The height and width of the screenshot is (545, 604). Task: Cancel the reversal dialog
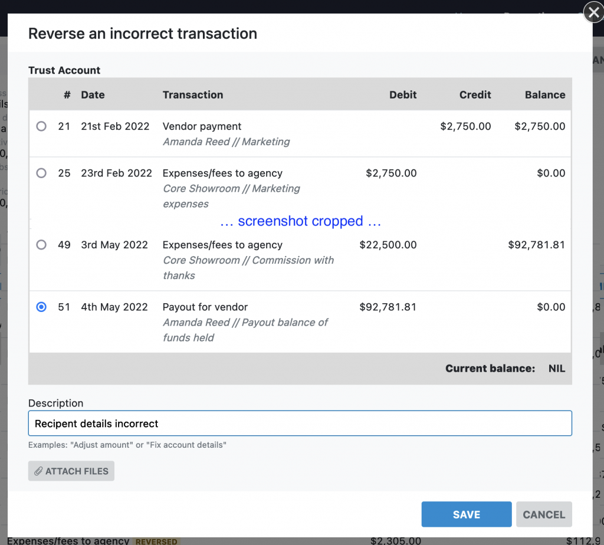543,514
